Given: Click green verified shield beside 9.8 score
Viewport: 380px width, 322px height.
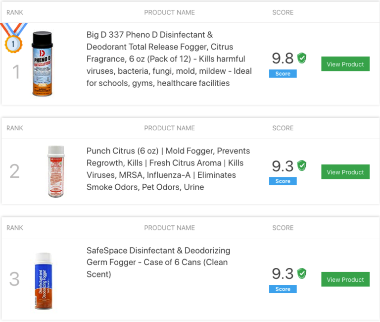Looking at the screenshot, I should point(301,58).
